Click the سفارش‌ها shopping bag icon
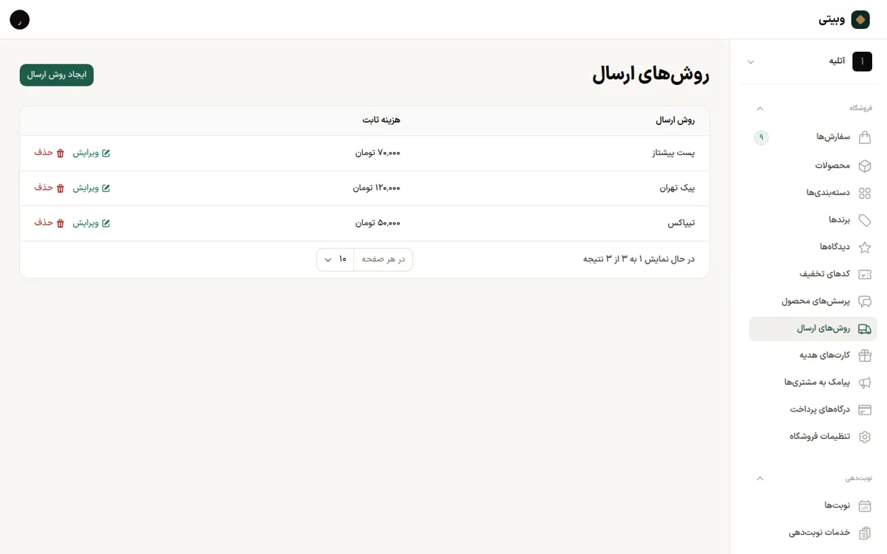The height and width of the screenshot is (554, 887). tap(864, 137)
